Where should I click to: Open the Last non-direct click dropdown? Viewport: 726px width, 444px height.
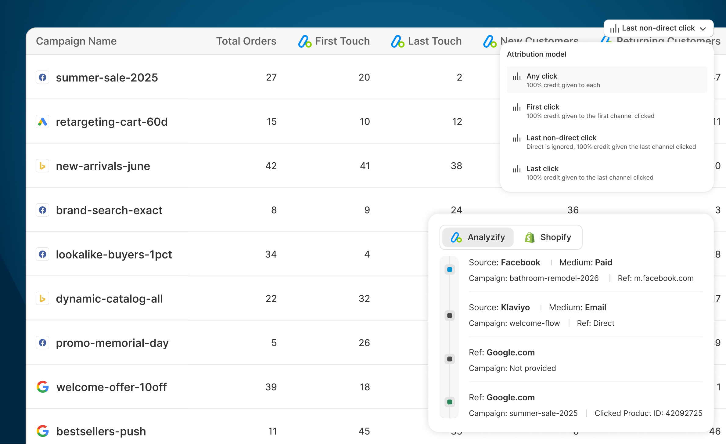658,28
